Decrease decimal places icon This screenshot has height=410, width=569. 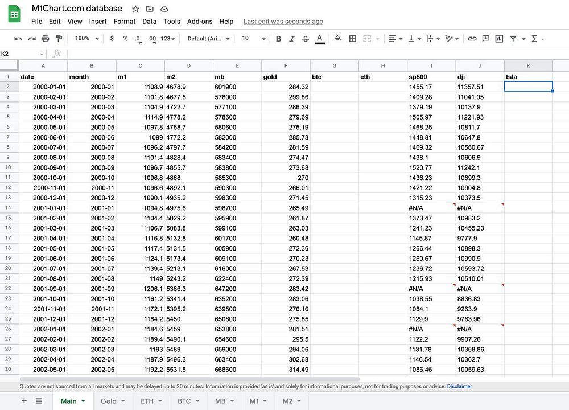(138, 39)
